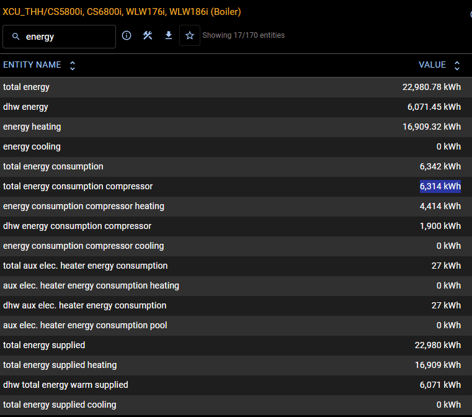Select 'total energy consumption compressor' row

point(78,187)
